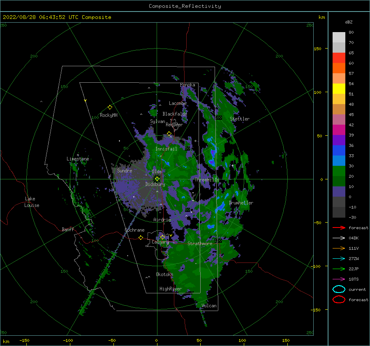Click the current legend label
The width and height of the screenshot is (370, 346).
click(357, 290)
